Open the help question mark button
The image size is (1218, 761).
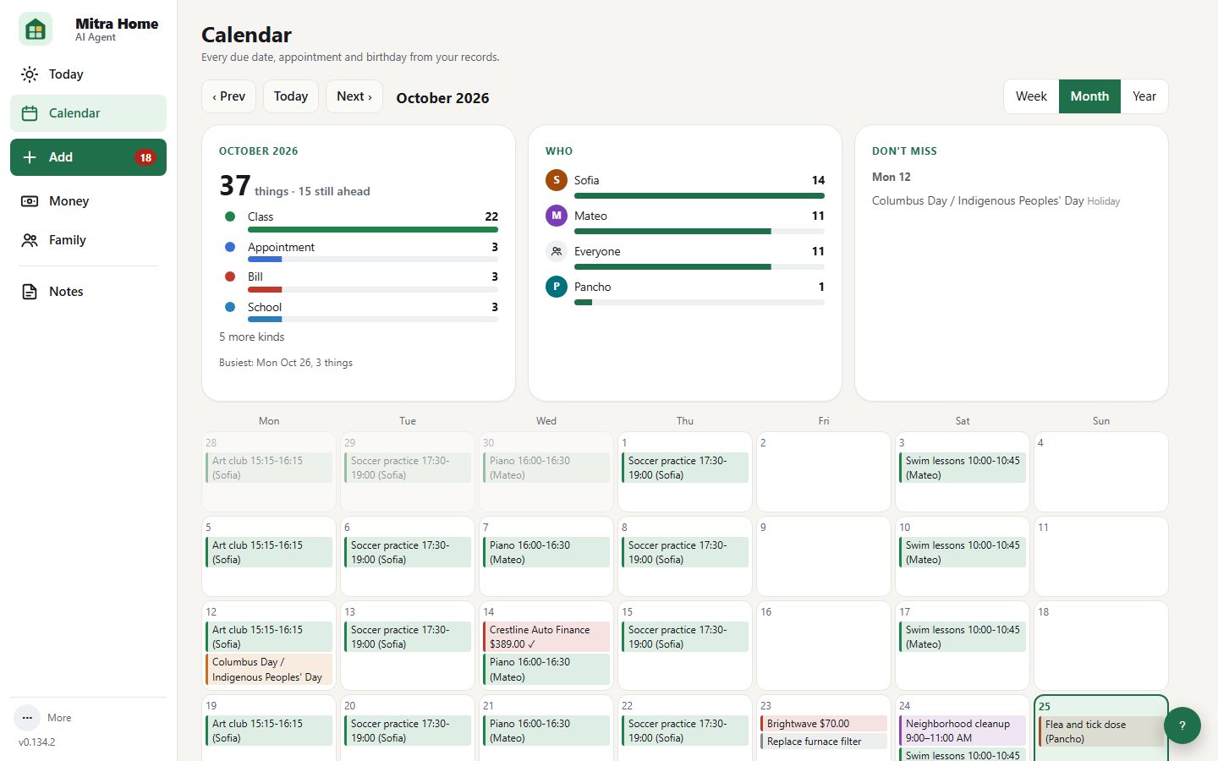click(x=1182, y=725)
